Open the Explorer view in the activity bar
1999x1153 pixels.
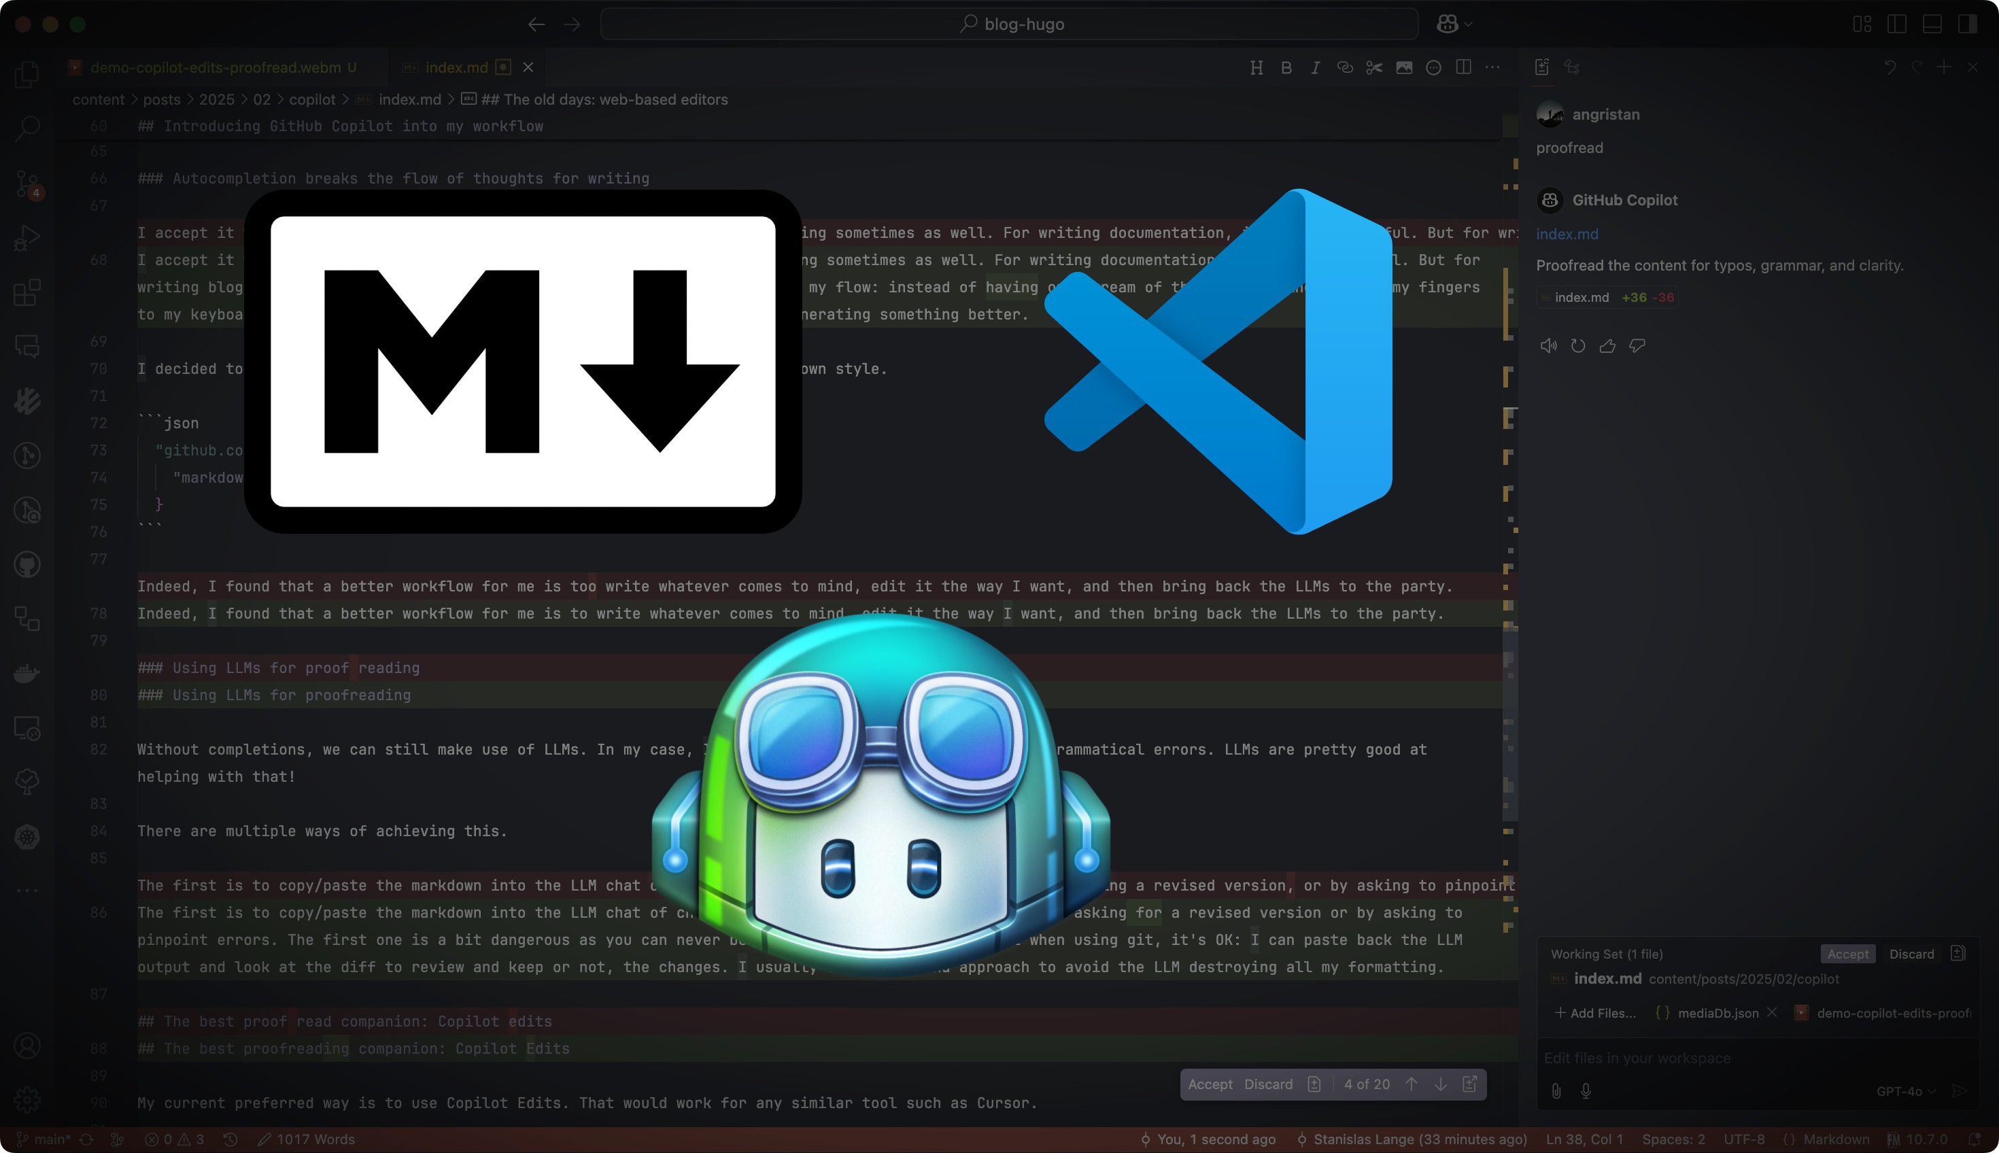tap(27, 73)
